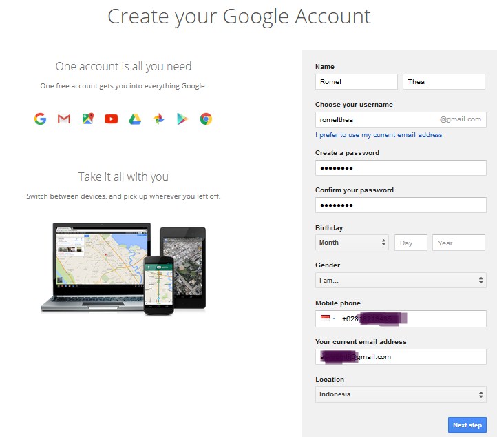Click the Google Maps pin icon
The width and height of the screenshot is (497, 437).
88,119
